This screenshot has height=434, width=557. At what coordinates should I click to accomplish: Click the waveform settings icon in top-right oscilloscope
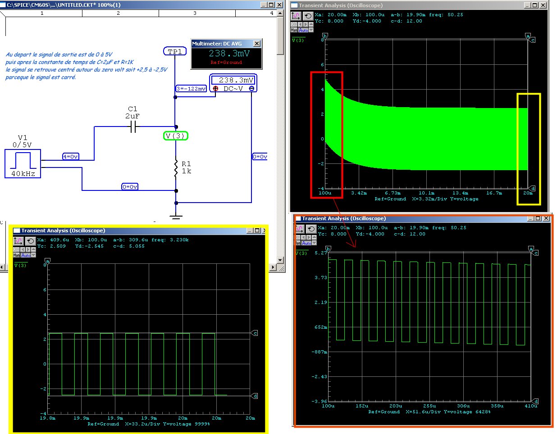296,16
